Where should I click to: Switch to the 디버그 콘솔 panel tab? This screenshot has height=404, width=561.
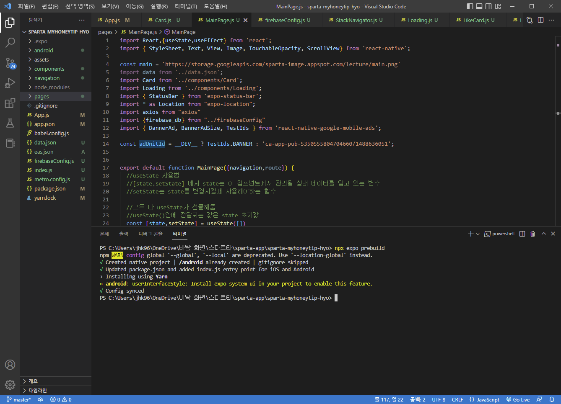click(151, 234)
